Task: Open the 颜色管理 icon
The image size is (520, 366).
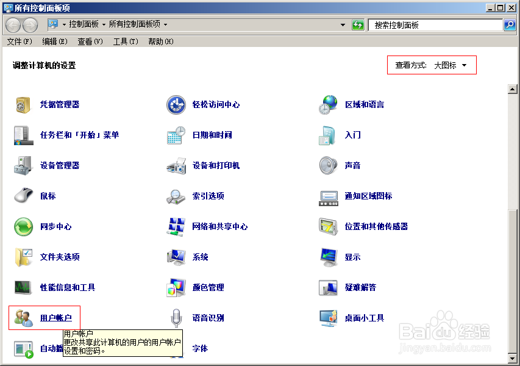Action: coord(176,288)
